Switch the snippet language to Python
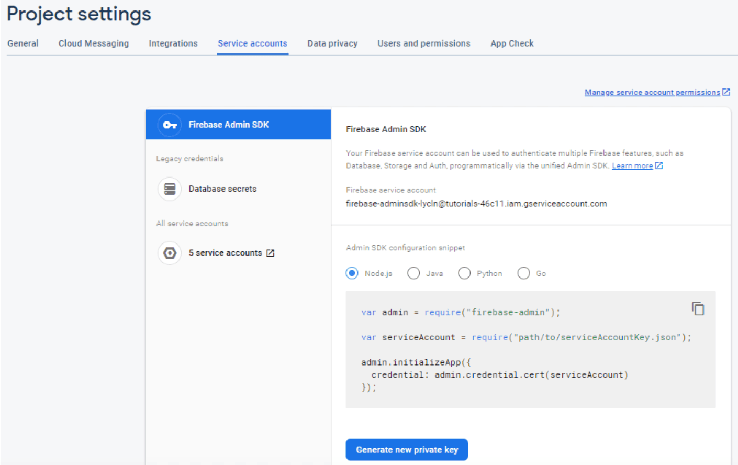Viewport: 738px width, 465px height. (464, 273)
